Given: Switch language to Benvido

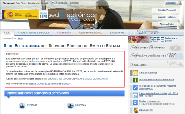Looking at the screenshot, I should 45,3.
